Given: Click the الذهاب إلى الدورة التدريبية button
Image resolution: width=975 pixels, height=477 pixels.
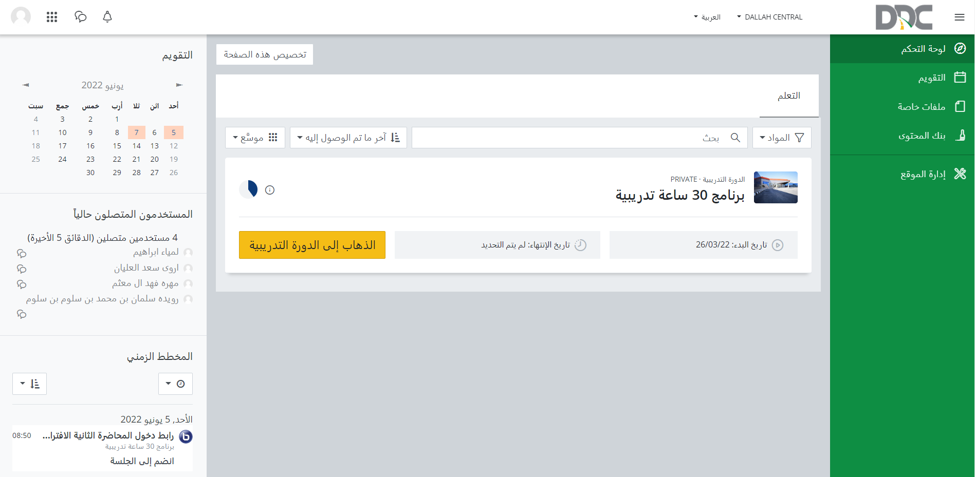Looking at the screenshot, I should pyautogui.click(x=312, y=245).
